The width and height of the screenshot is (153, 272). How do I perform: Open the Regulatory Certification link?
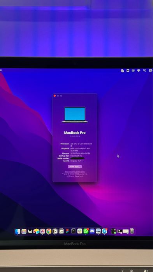point(75,171)
